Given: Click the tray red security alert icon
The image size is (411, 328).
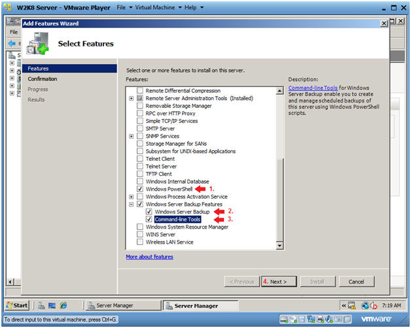Looking at the screenshot, I should pyautogui.click(x=374, y=306).
